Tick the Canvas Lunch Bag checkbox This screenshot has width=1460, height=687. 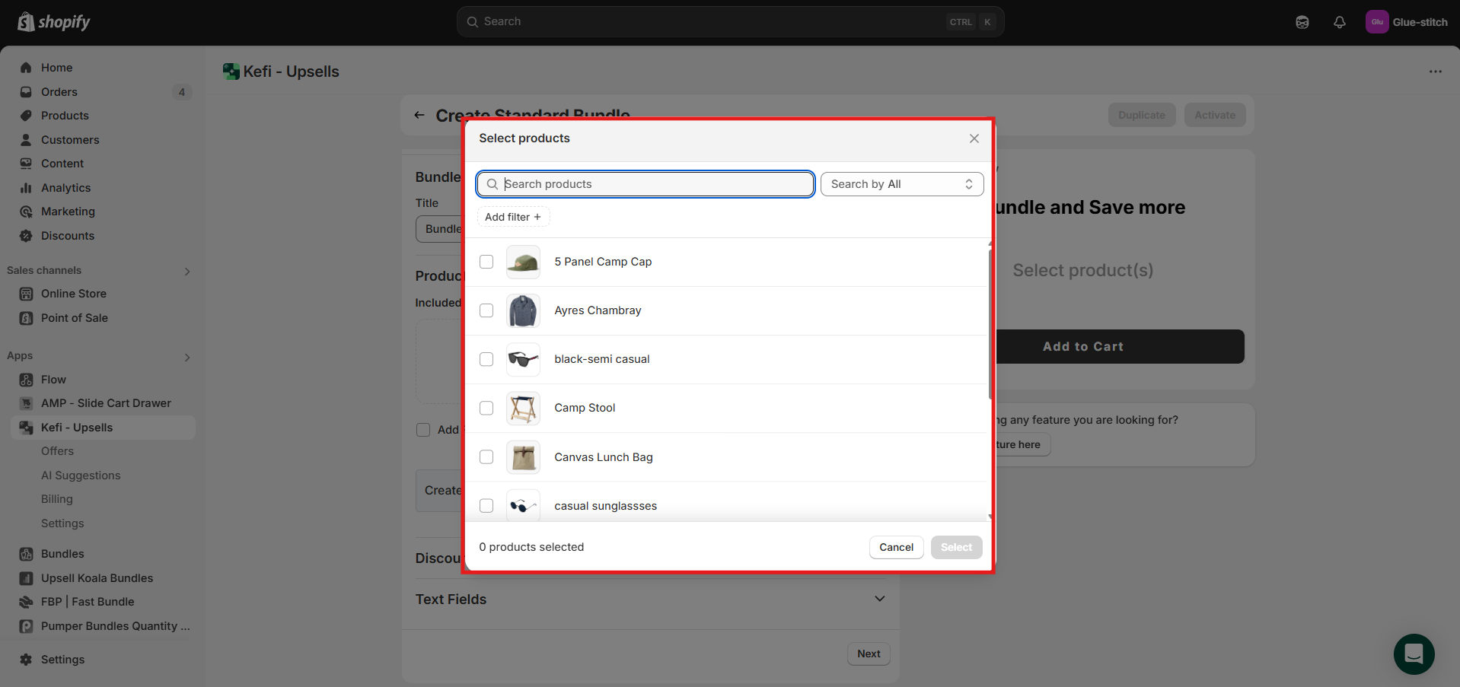coord(486,456)
